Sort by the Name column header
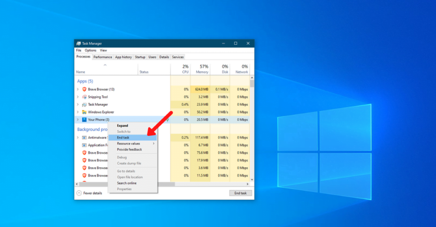This screenshot has height=227, width=436. point(106,69)
